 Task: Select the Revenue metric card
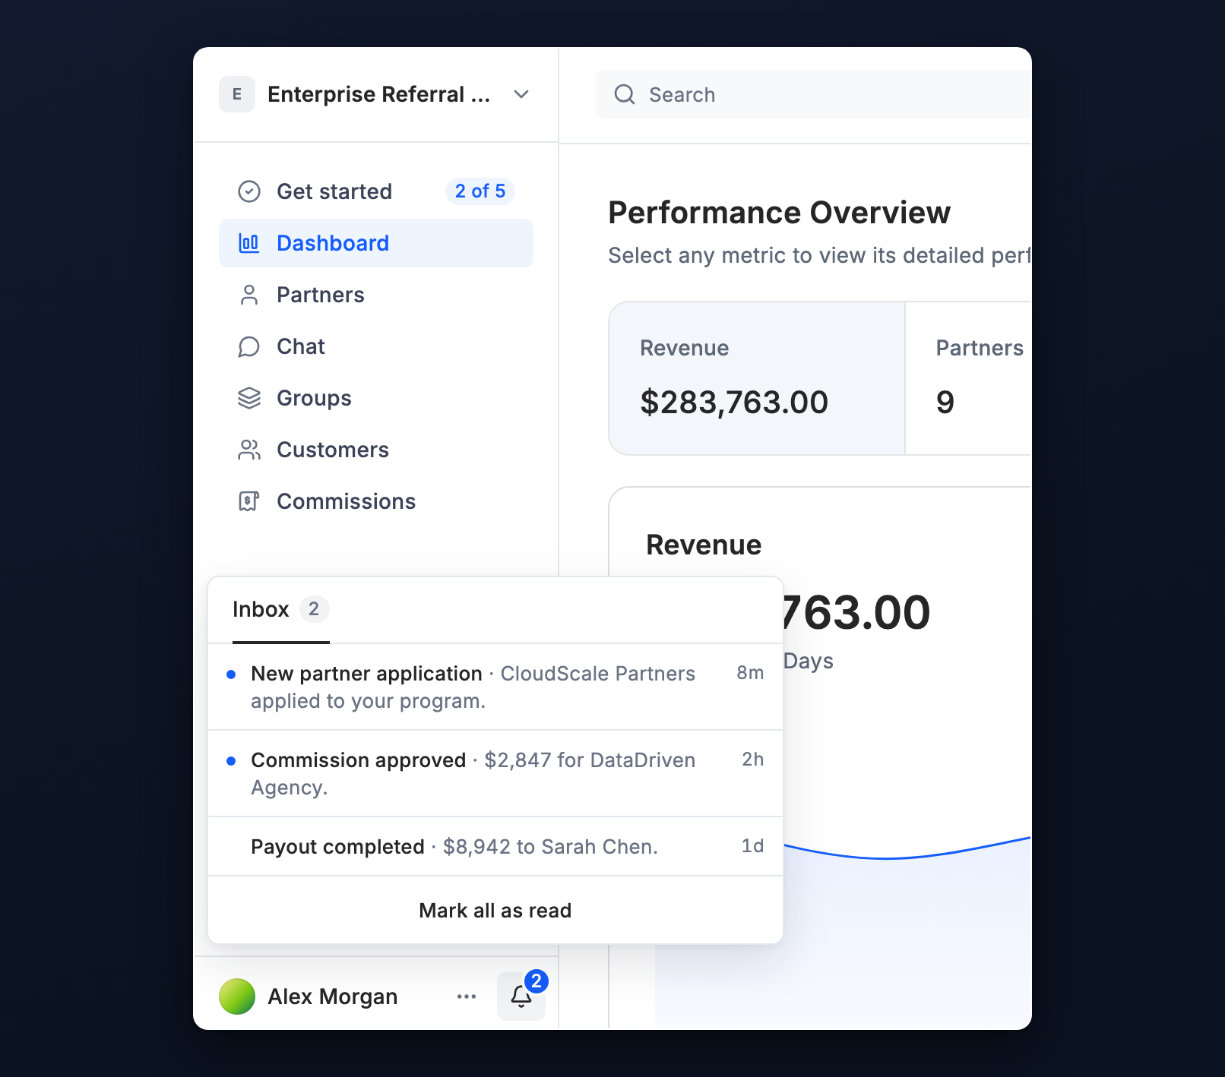757,378
